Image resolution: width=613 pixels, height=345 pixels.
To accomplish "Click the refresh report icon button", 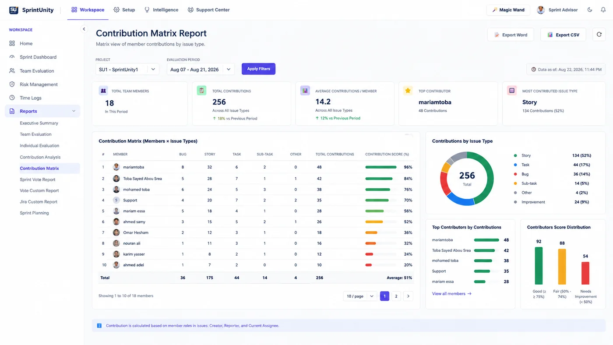I will [599, 35].
